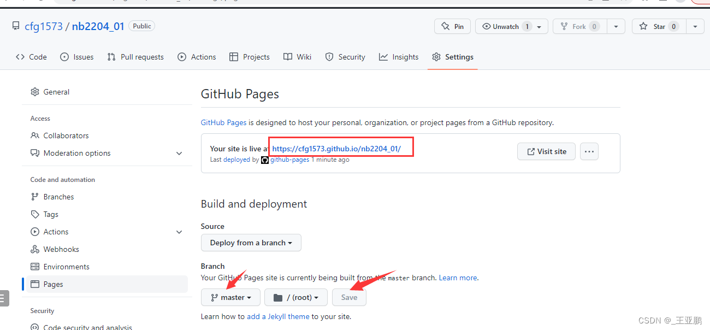Click the external link icon in Visit site
The height and width of the screenshot is (330, 710).
[x=531, y=151]
